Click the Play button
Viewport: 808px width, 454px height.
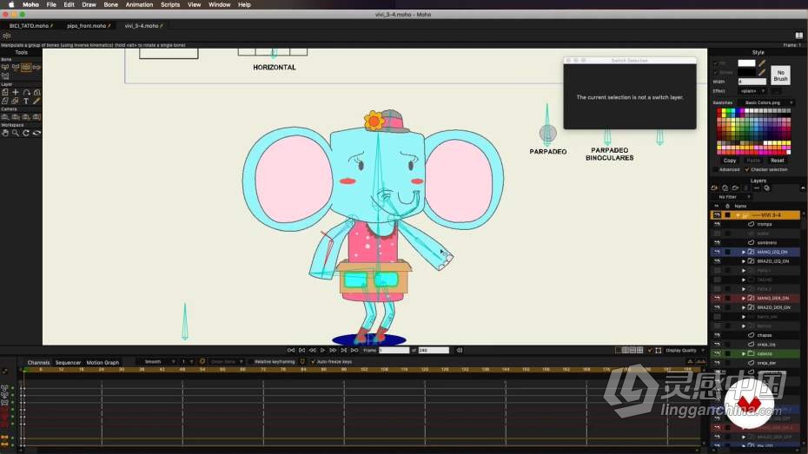click(x=322, y=350)
